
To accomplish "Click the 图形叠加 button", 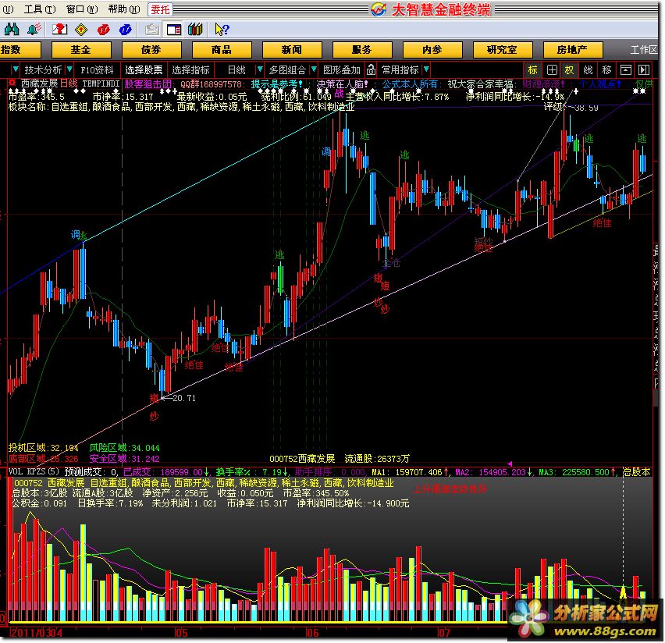I will (x=341, y=69).
